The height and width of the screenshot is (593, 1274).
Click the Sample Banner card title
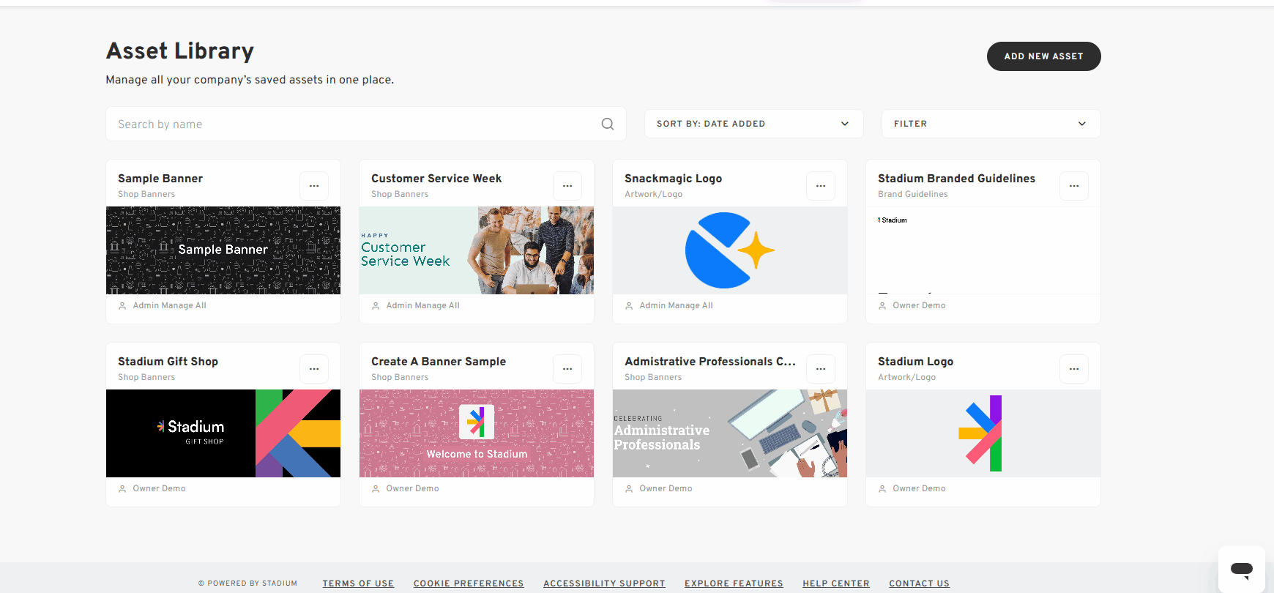tap(160, 179)
